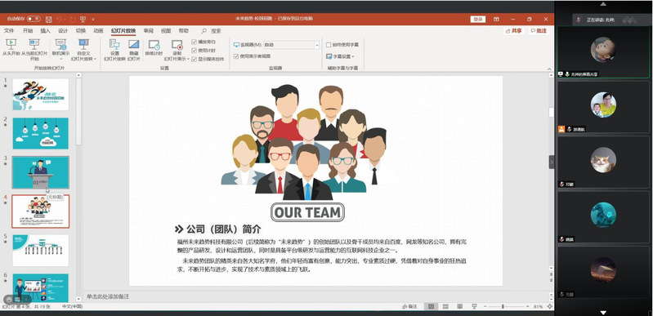Open the Insert tab (插入)
This screenshot has height=316, width=653.
coord(45,31)
